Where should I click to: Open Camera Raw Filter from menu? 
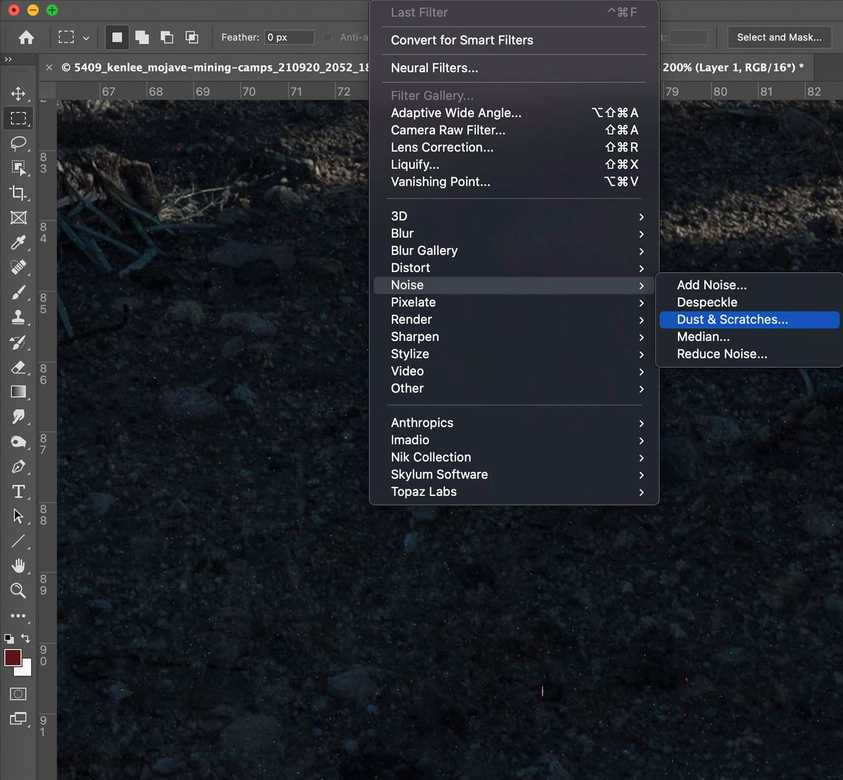click(x=448, y=130)
